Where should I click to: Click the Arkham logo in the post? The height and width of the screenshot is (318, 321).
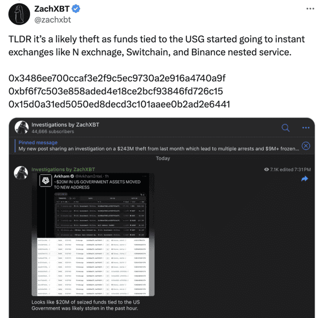point(46,180)
